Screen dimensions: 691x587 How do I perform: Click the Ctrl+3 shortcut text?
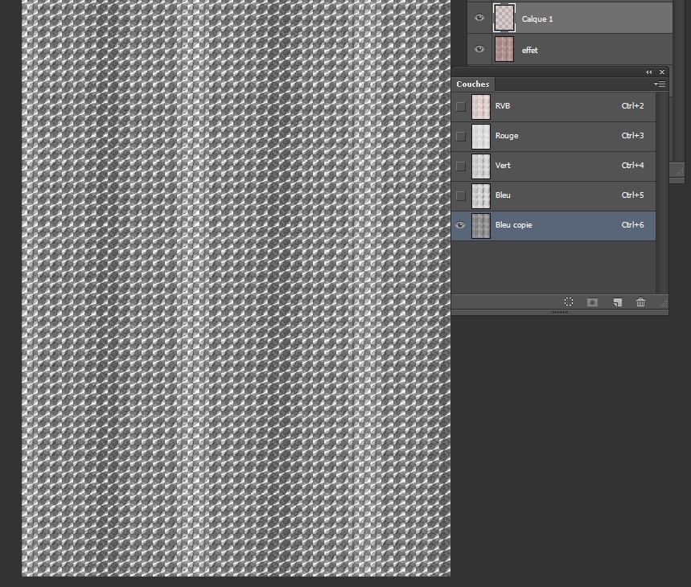632,136
